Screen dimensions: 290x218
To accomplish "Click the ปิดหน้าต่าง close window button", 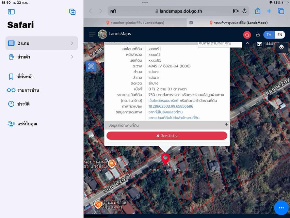I will (167, 136).
